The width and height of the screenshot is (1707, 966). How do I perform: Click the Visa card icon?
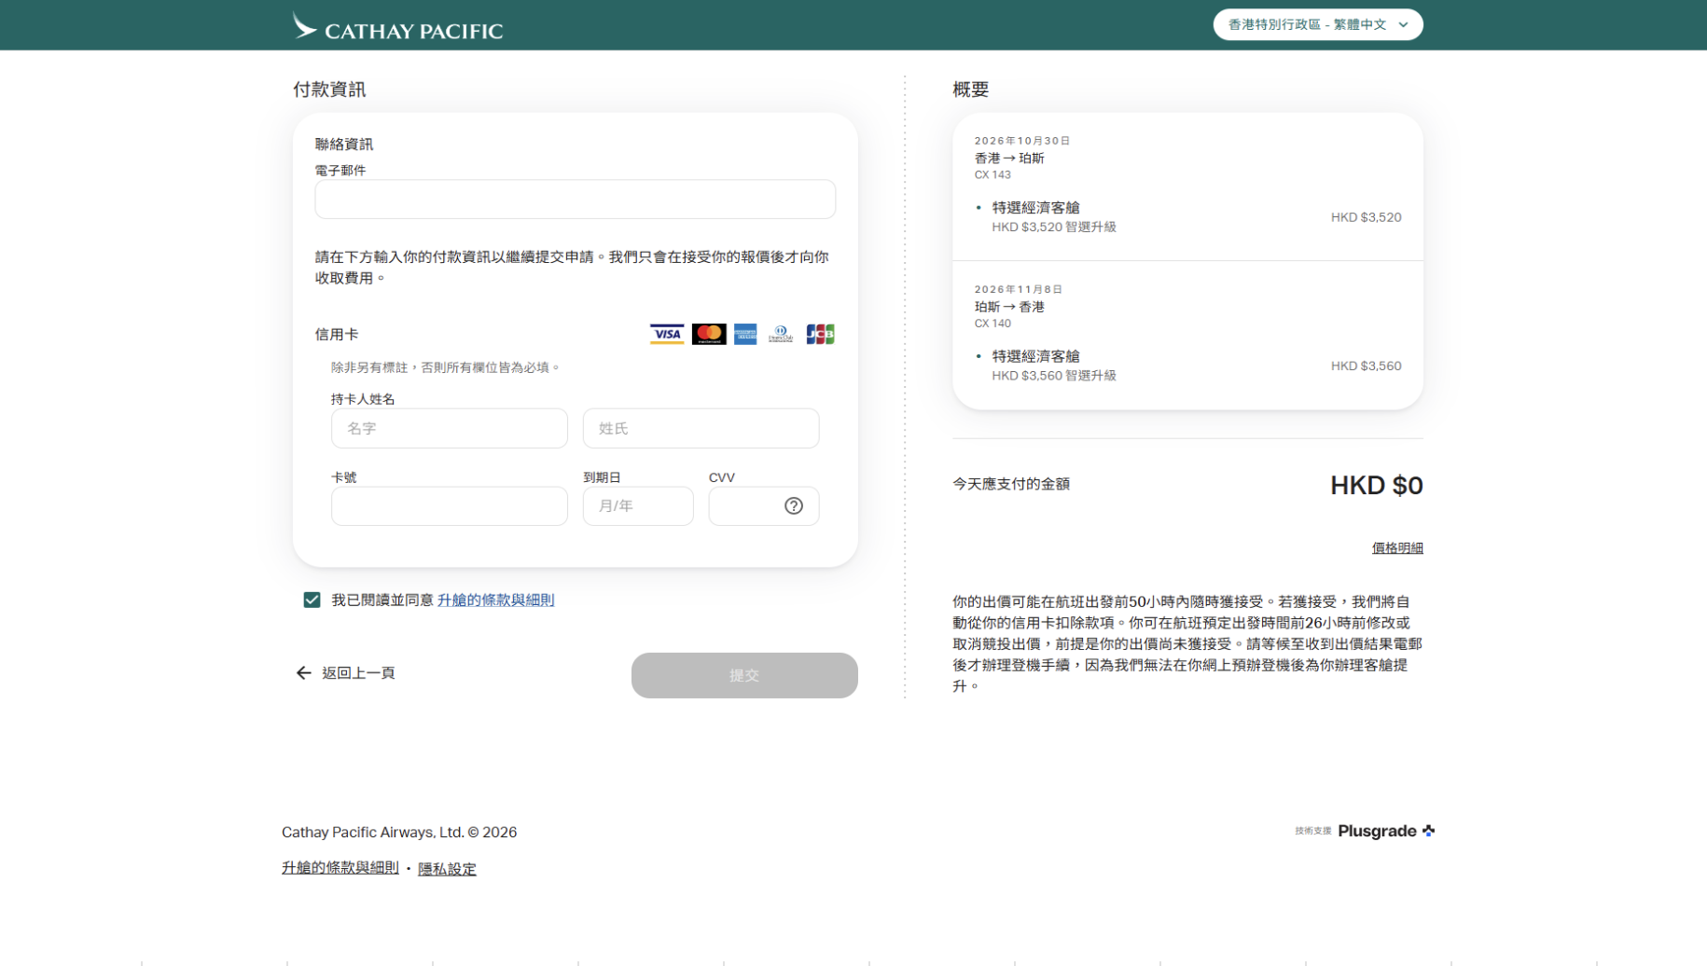click(x=667, y=334)
